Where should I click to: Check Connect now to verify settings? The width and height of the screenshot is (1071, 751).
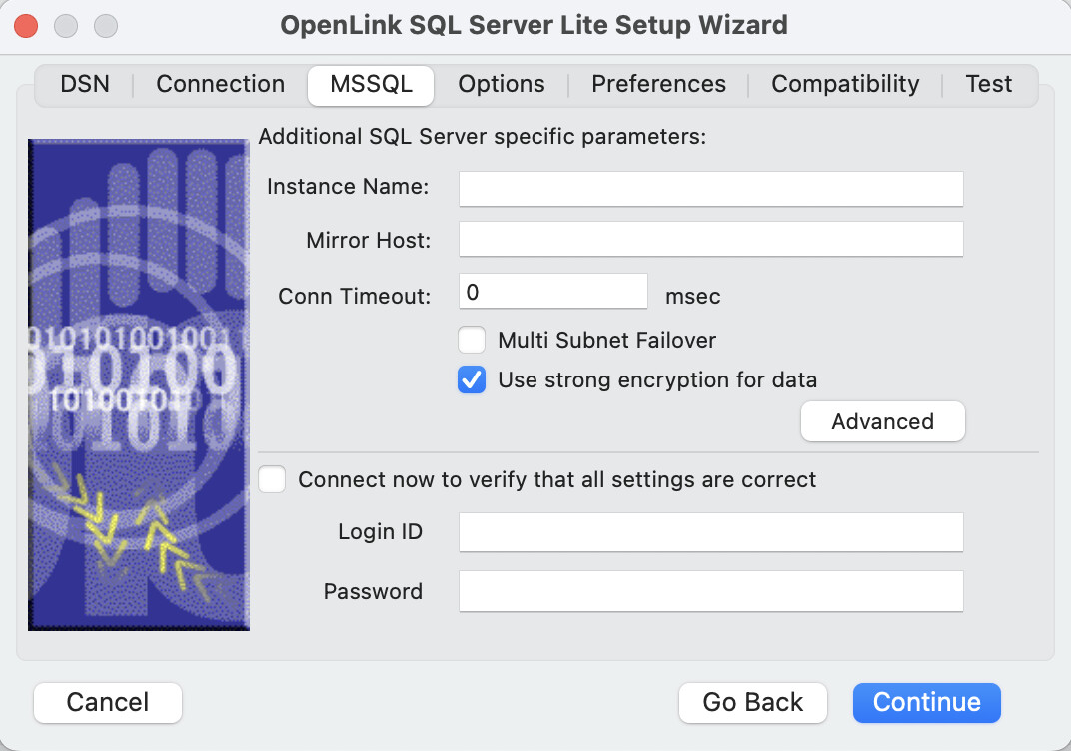pyautogui.click(x=272, y=480)
